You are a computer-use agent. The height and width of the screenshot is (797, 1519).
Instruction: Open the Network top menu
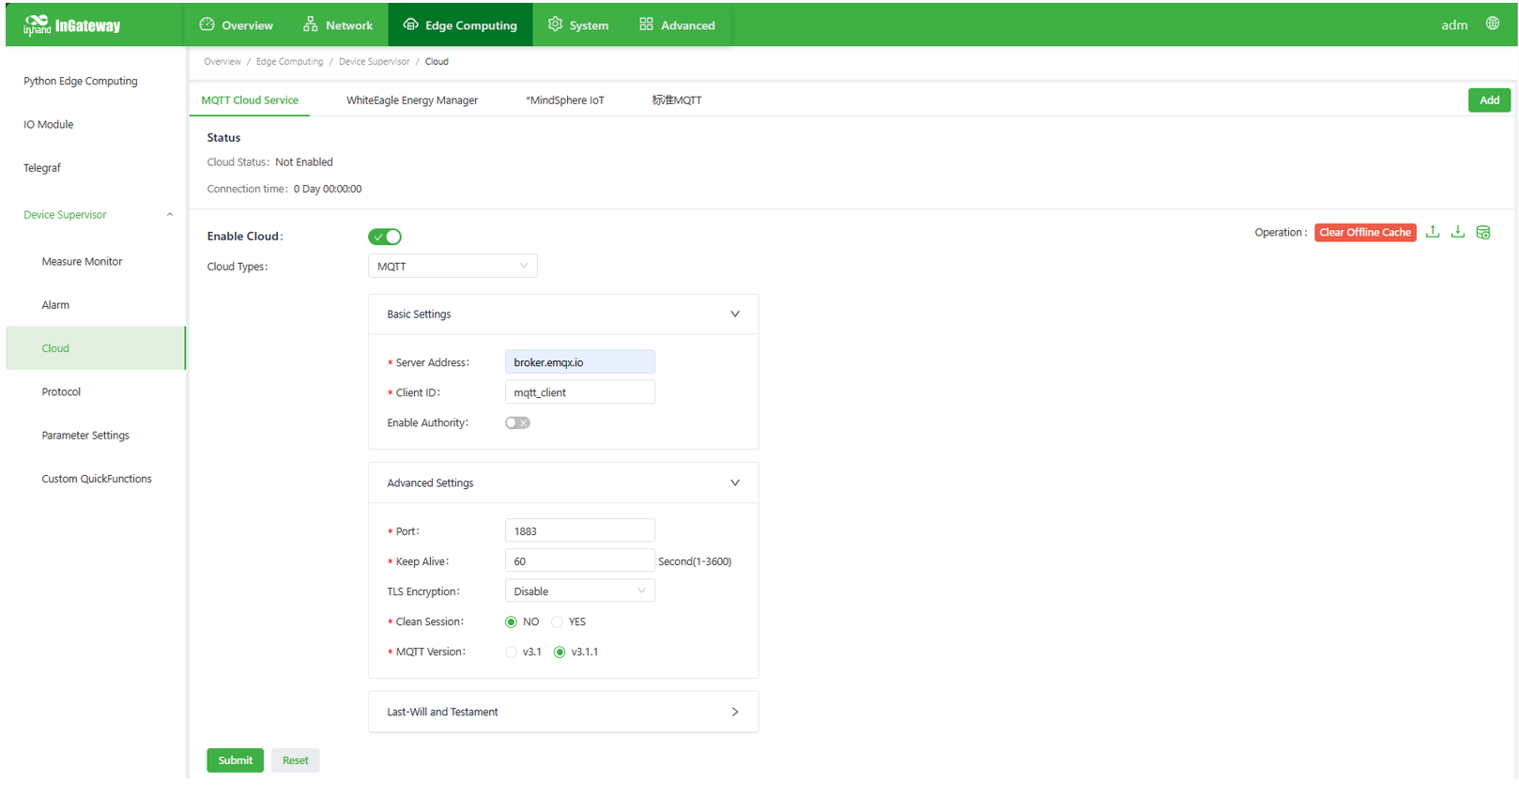(x=338, y=25)
